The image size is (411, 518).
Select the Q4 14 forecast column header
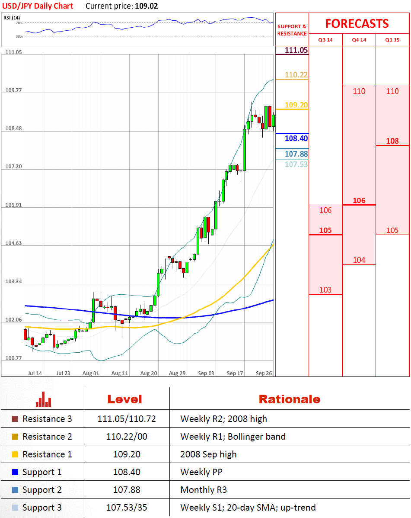[359, 40]
